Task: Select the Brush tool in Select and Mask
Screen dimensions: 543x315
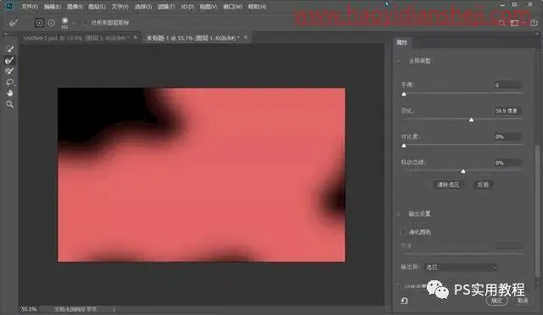Action: 10,71
